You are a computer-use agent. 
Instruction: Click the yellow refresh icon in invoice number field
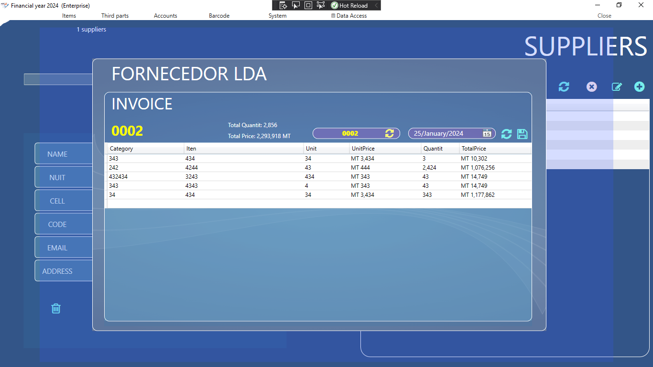(390, 133)
